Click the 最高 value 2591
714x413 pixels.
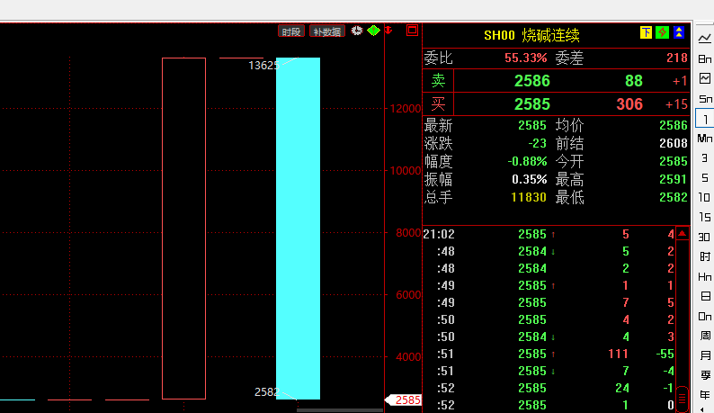pyautogui.click(x=673, y=180)
